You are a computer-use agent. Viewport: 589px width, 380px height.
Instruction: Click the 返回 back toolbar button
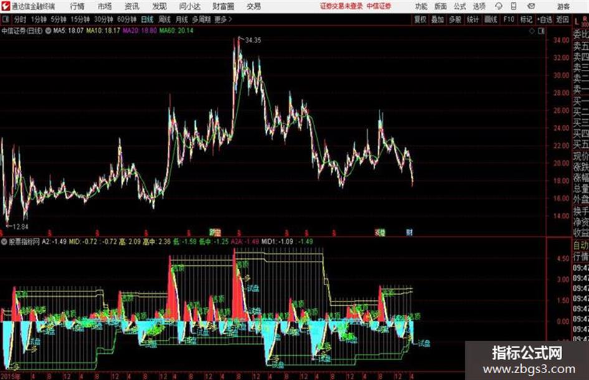click(x=562, y=19)
